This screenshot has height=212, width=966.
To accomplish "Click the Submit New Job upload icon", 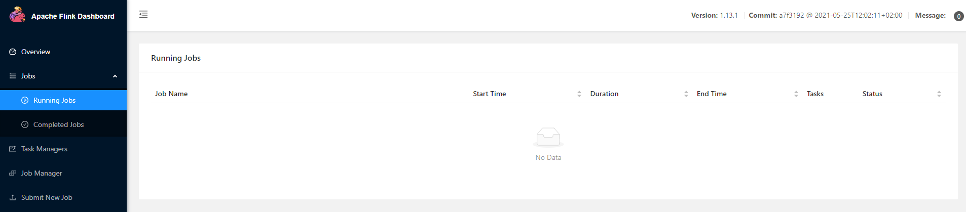I will [x=13, y=197].
